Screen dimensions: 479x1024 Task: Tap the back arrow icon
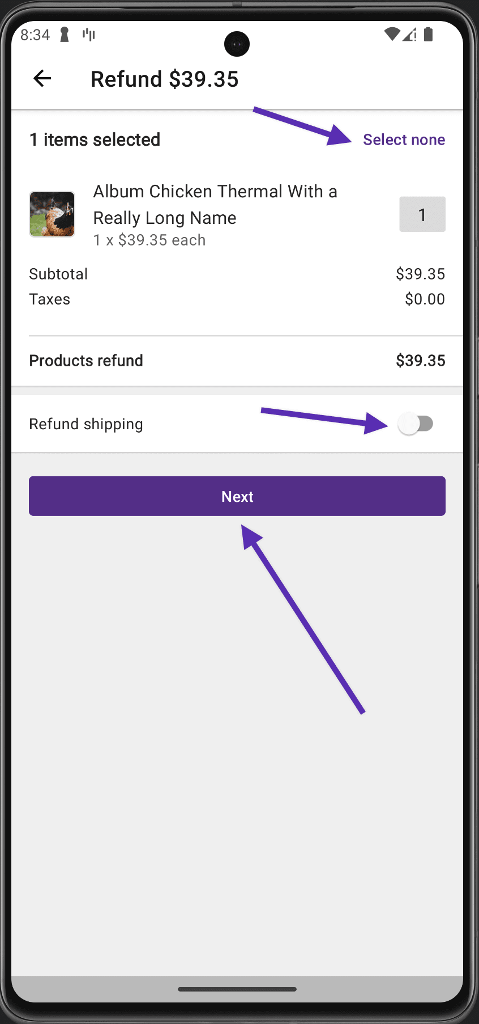coord(42,78)
